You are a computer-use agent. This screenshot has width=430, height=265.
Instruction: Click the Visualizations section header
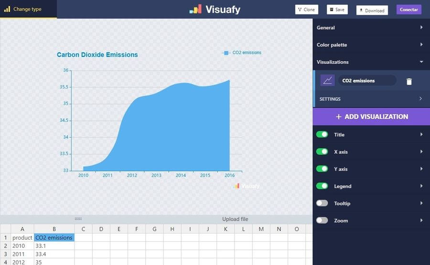(x=371, y=62)
